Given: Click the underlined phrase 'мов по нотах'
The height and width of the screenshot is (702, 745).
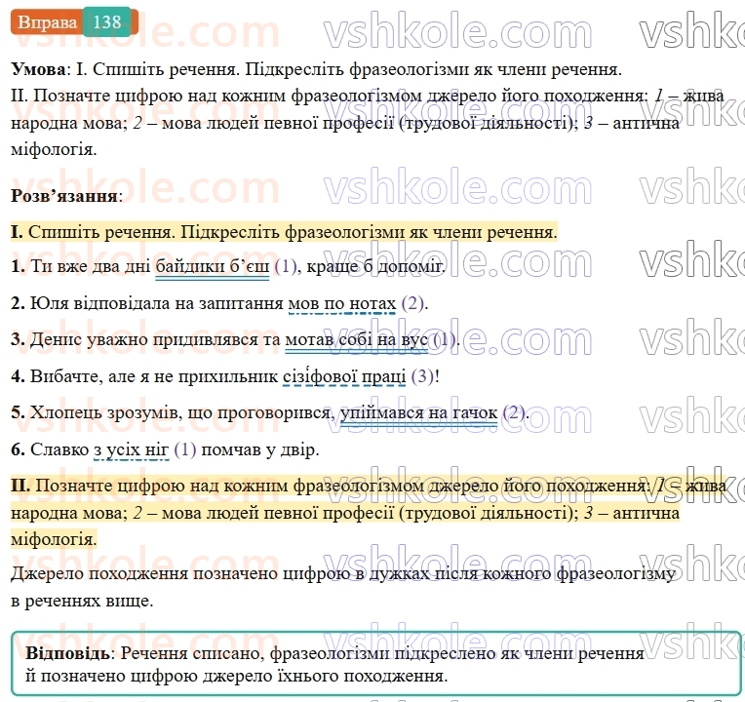Looking at the screenshot, I should 342,302.
